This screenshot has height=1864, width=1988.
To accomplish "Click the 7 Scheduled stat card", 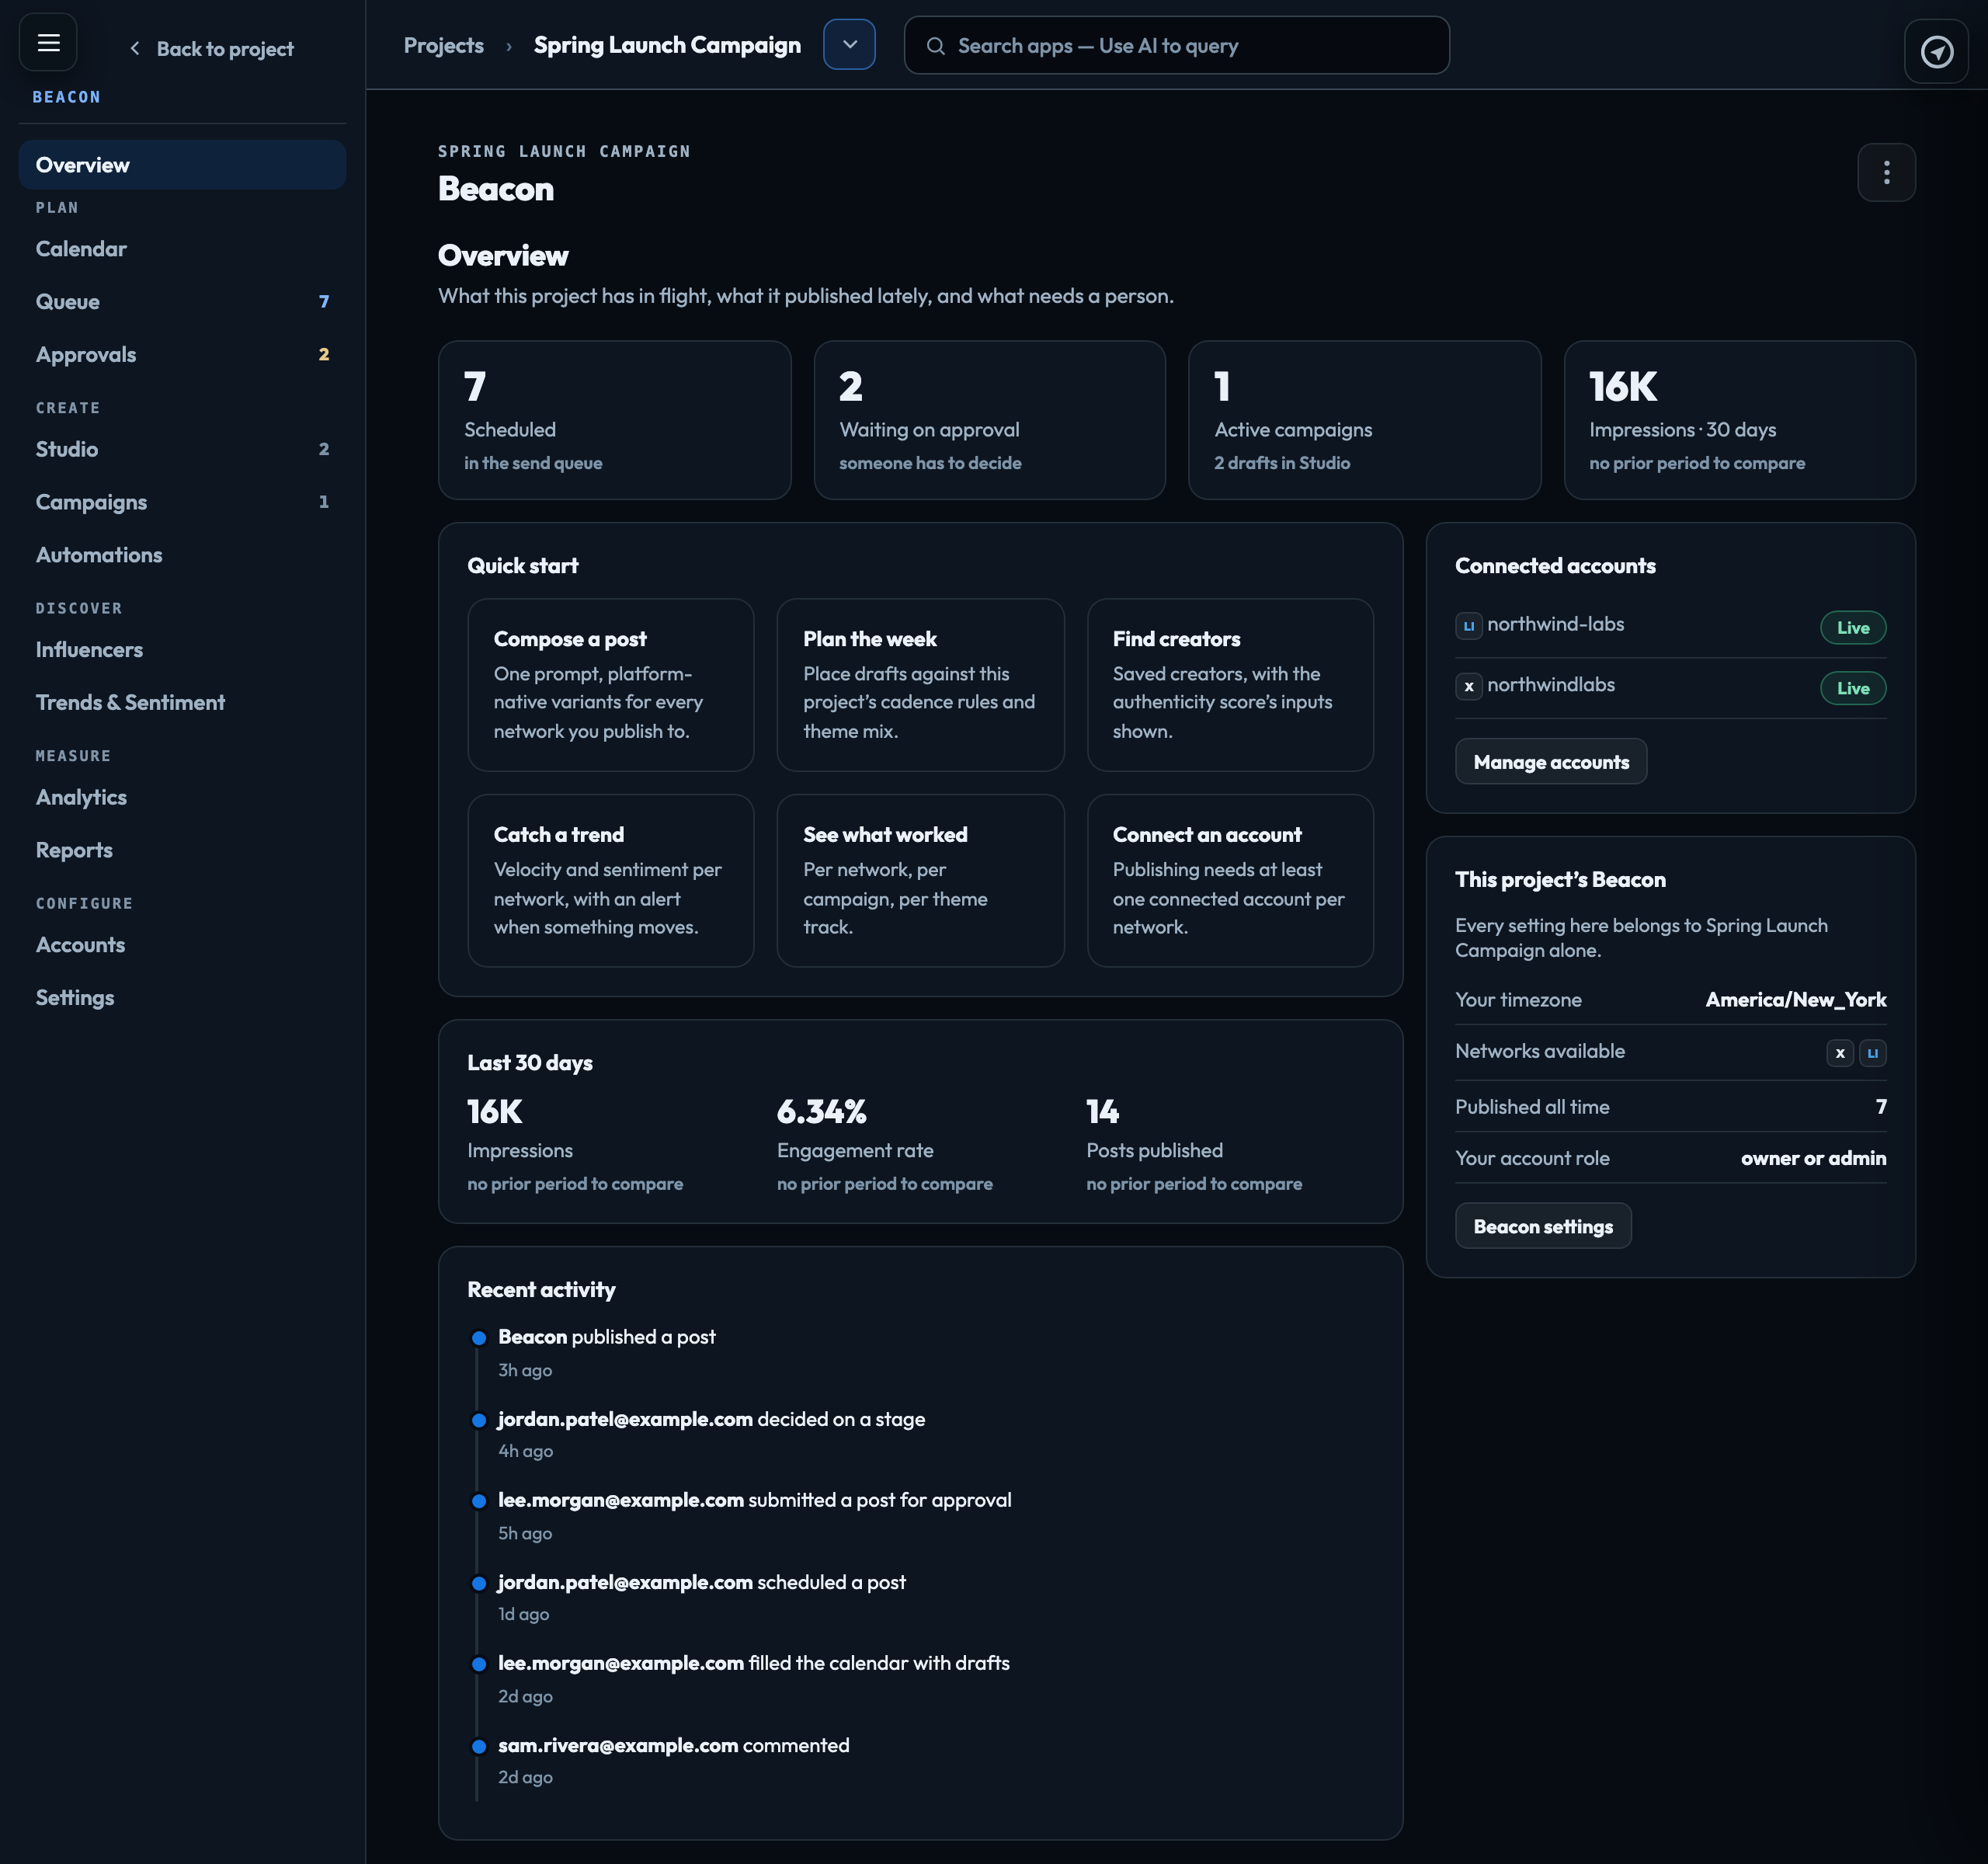I will point(614,420).
